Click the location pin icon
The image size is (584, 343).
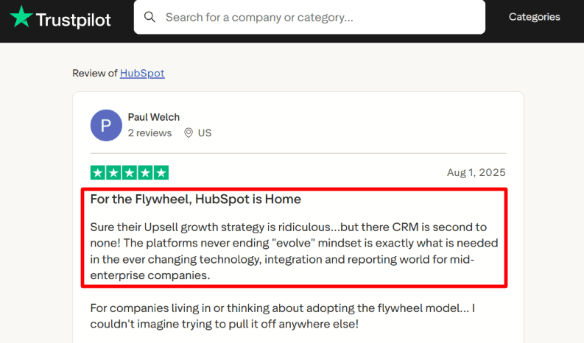tap(189, 133)
